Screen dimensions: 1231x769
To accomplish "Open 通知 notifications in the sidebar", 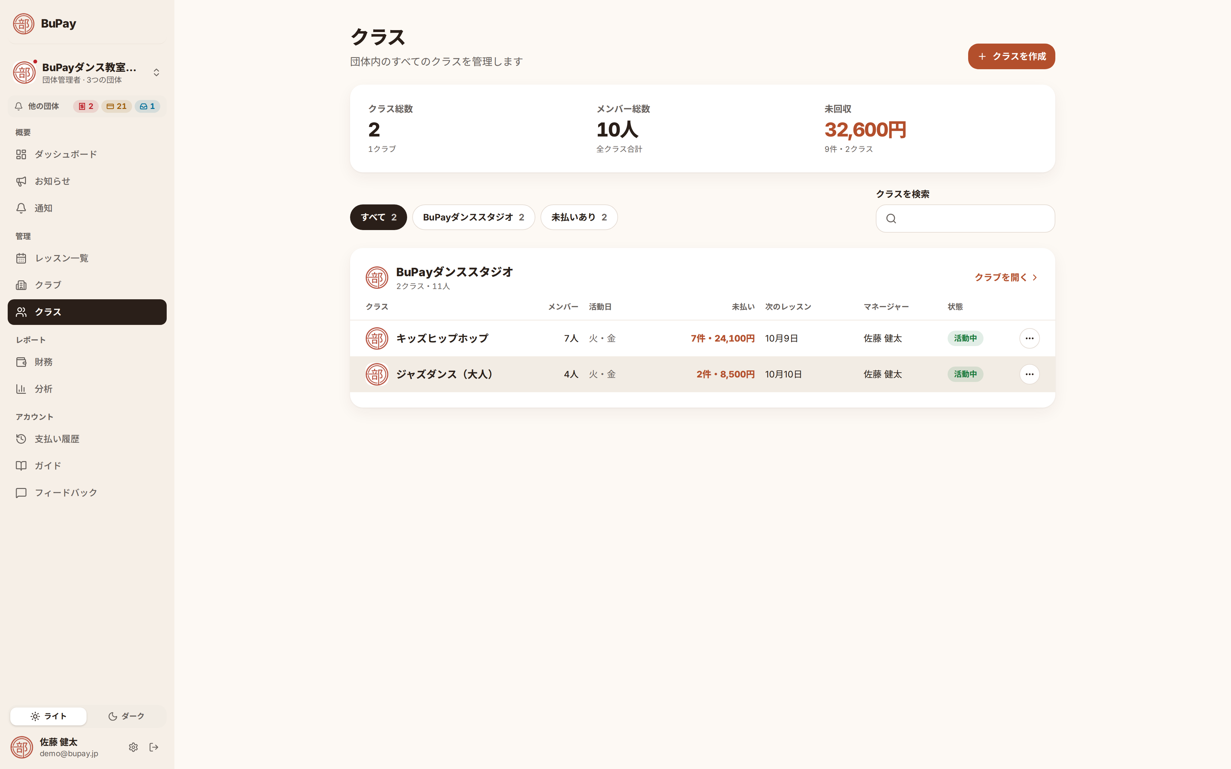I will (87, 208).
